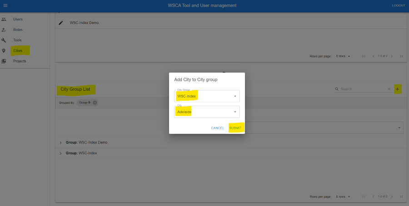Clear the search field with the X icon

(x=389, y=89)
